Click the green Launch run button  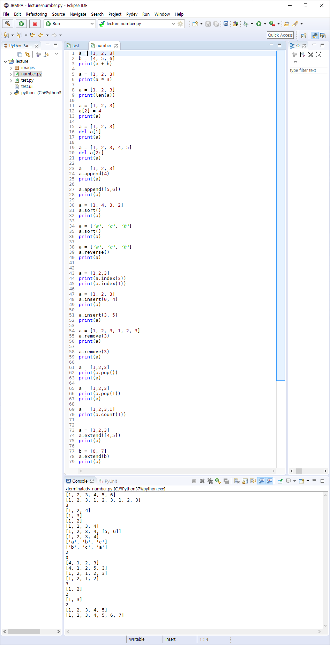(x=21, y=24)
